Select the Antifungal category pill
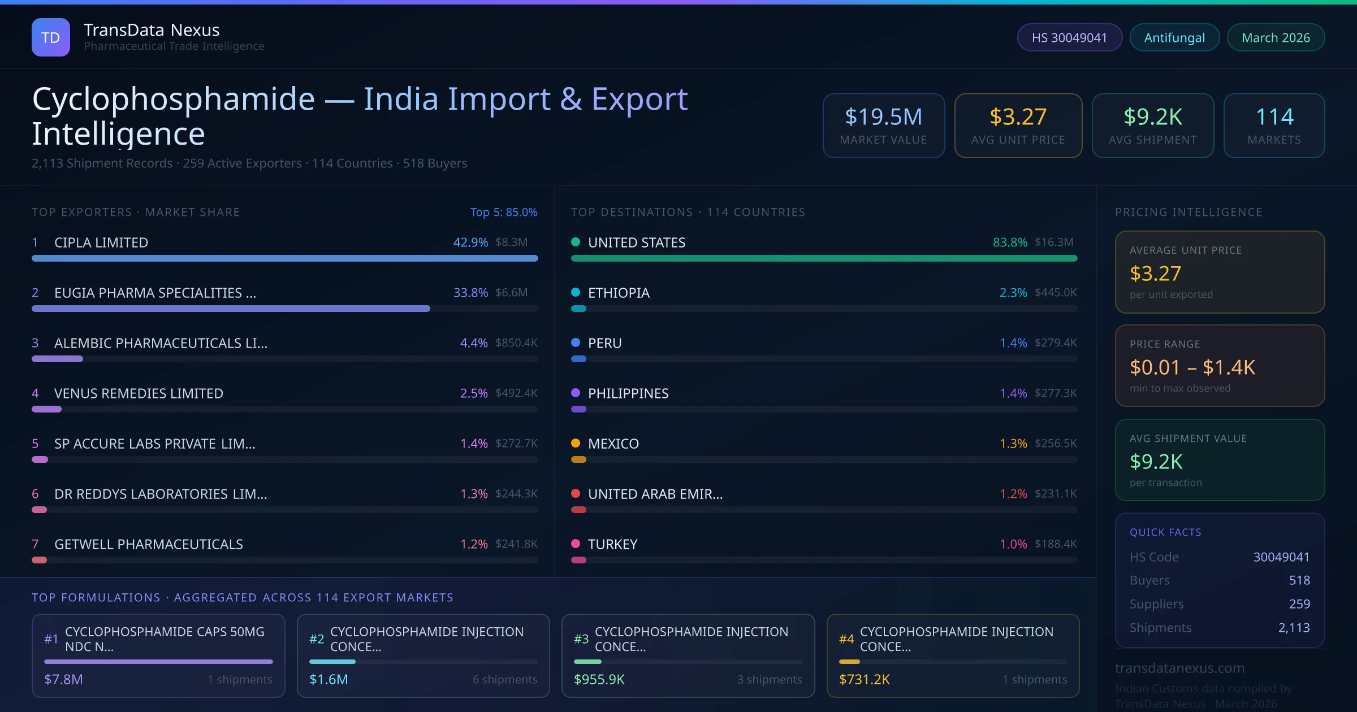This screenshot has height=712, width=1357. [1174, 37]
